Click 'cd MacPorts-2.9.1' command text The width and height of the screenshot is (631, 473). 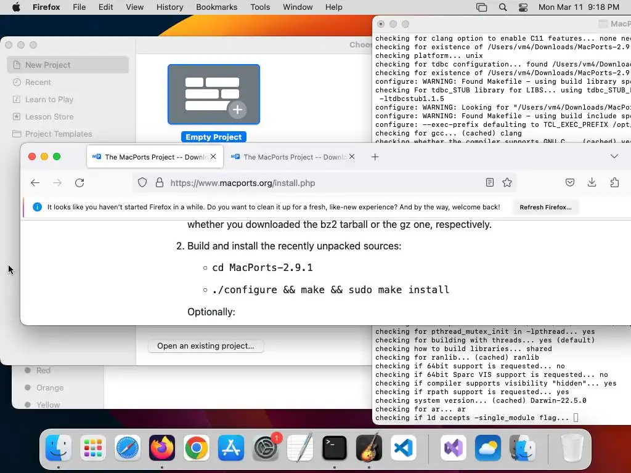pyautogui.click(x=263, y=267)
